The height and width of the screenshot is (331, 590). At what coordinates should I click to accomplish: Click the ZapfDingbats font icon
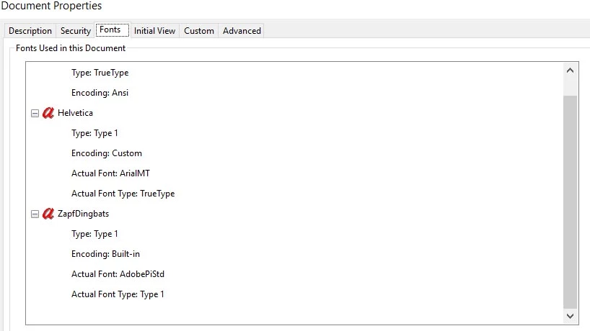pyautogui.click(x=48, y=214)
